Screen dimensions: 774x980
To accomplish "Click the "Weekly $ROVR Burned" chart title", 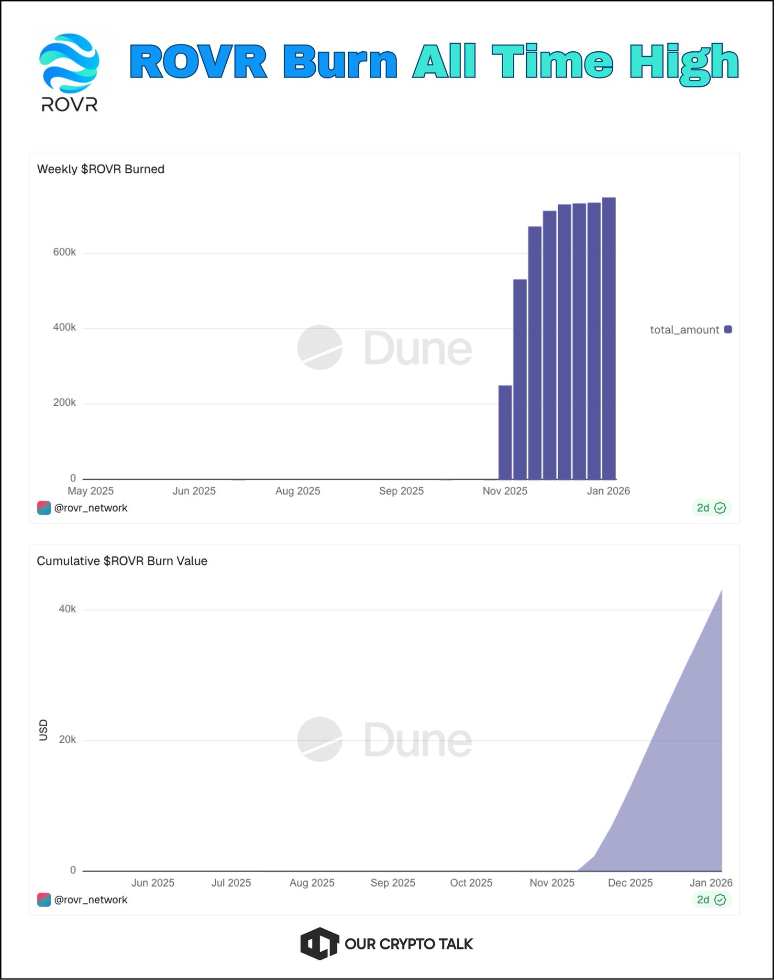I will (x=101, y=169).
